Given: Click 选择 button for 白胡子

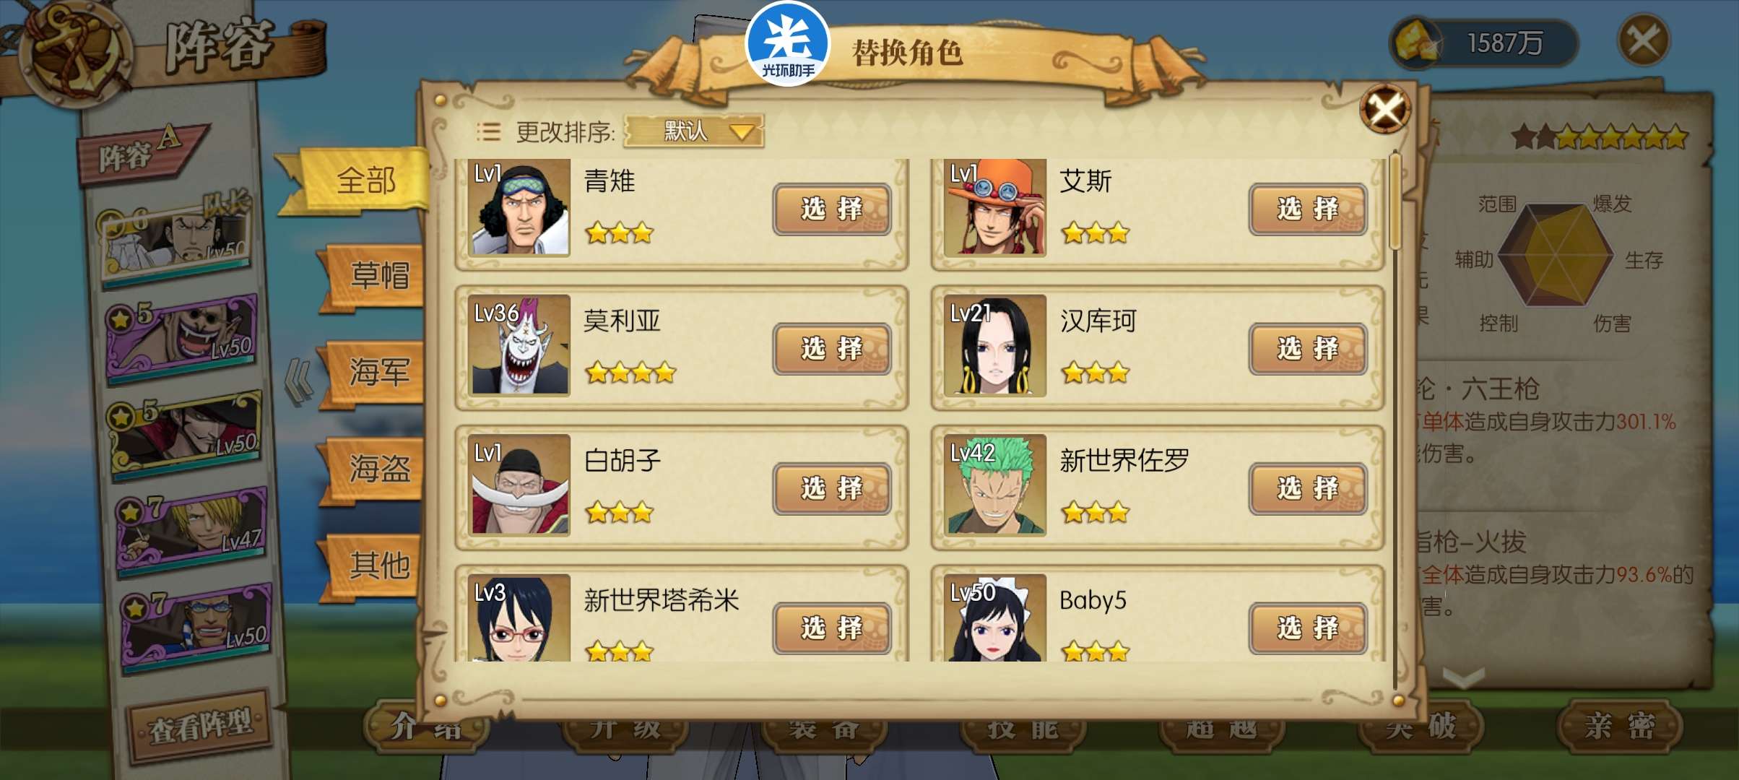Looking at the screenshot, I should click(x=832, y=489).
